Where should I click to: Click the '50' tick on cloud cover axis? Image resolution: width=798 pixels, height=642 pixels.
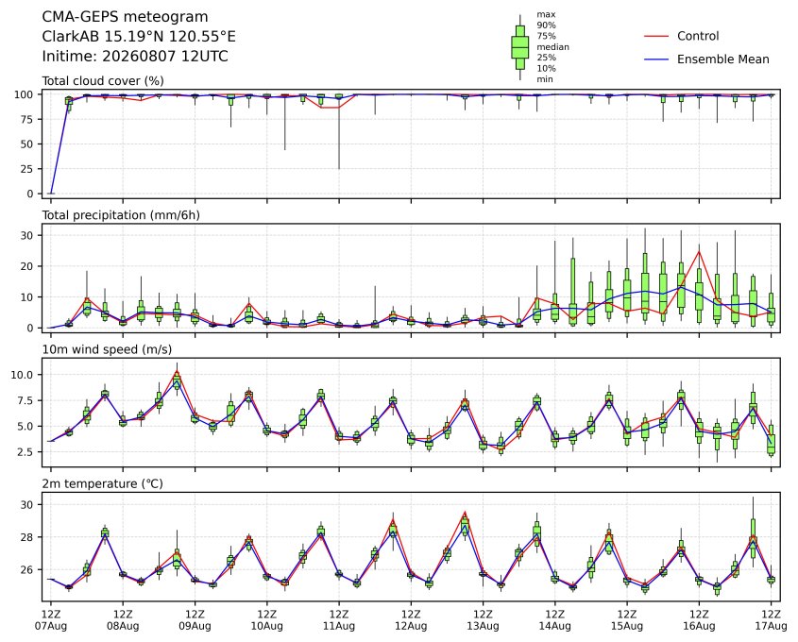[x=27, y=144]
